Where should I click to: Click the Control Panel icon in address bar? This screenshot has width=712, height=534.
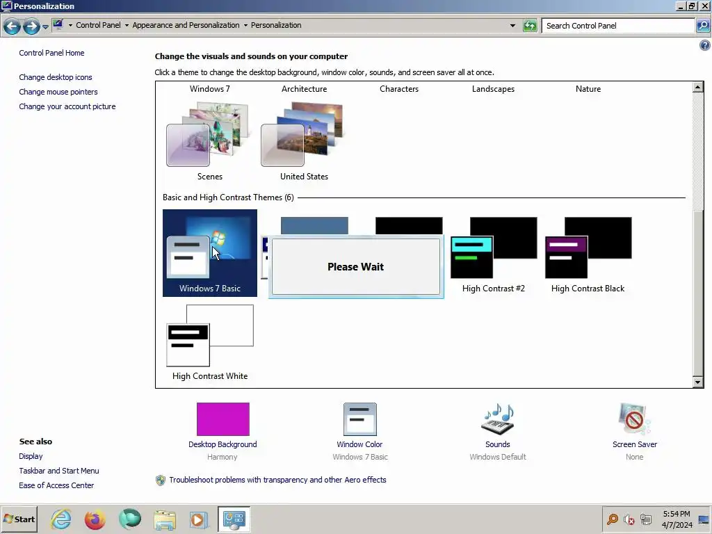pyautogui.click(x=58, y=25)
